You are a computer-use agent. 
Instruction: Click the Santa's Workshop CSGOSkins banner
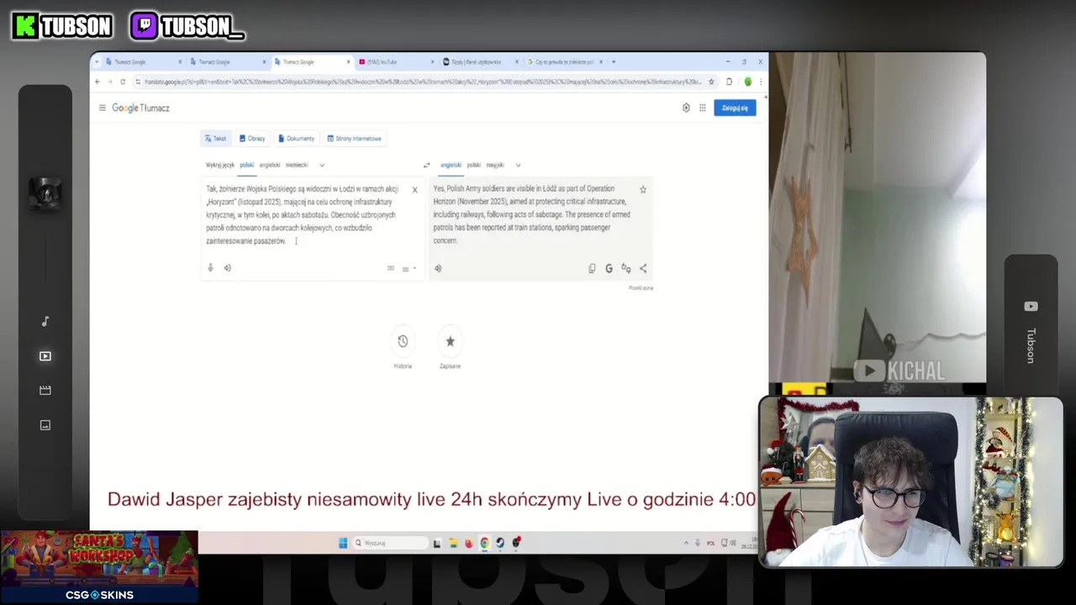[x=99, y=567]
